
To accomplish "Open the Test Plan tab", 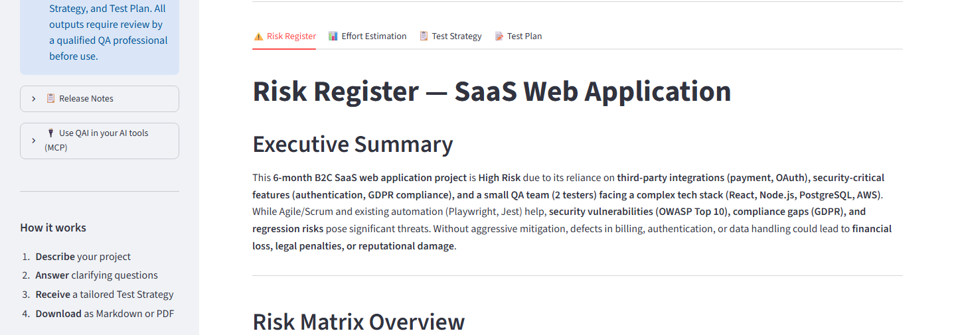I will [x=518, y=36].
